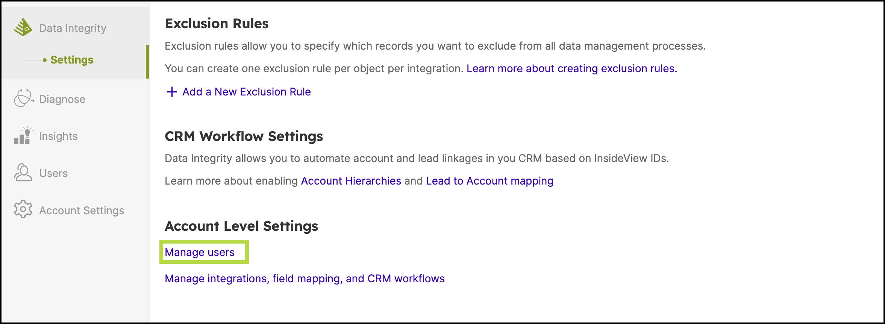885x324 pixels.
Task: Open Account Settings in the sidebar
Action: tap(82, 210)
